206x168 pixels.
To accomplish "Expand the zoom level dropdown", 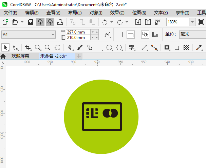I will pyautogui.click(x=192, y=22).
